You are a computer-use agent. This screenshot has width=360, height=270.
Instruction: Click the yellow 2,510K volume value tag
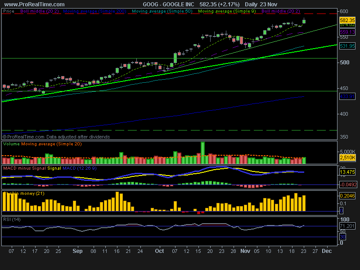347,158
